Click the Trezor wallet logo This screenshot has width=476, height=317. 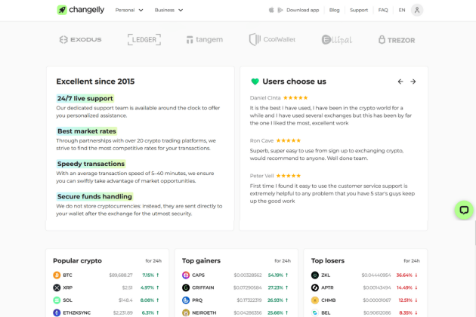[x=397, y=39]
